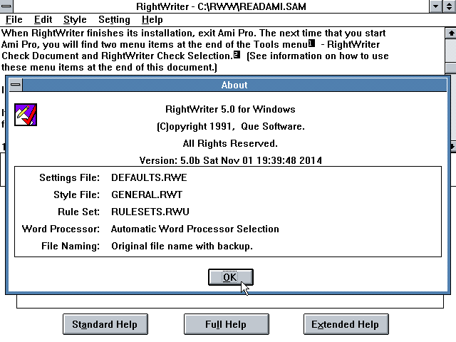Click the Full Help button
This screenshot has height=342, width=456.
pos(227,324)
